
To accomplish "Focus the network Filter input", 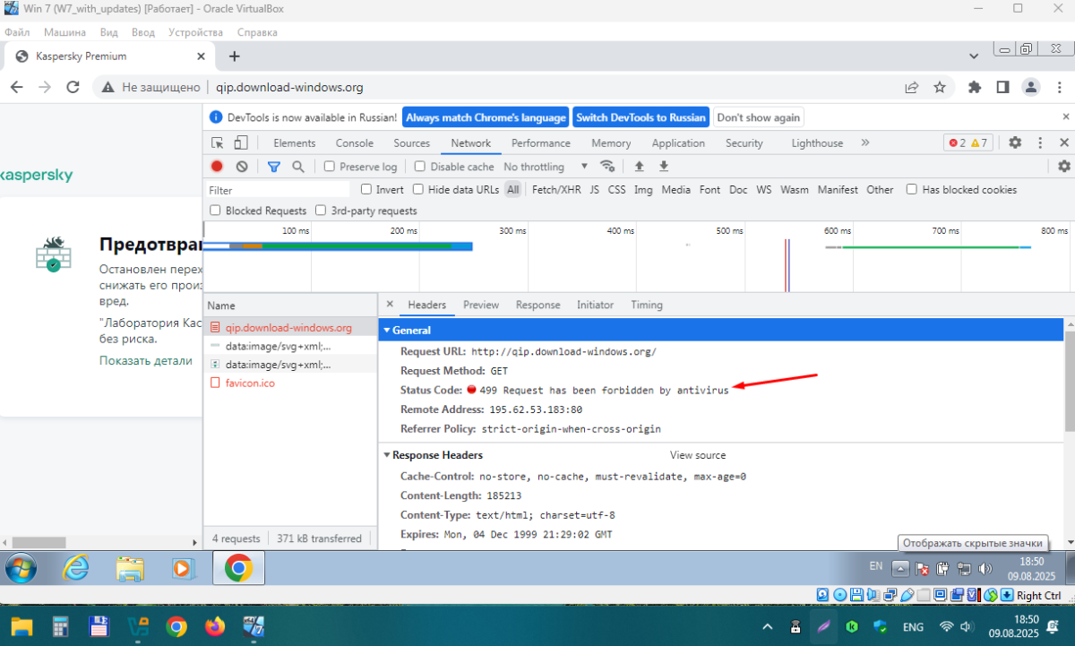I will [x=278, y=190].
